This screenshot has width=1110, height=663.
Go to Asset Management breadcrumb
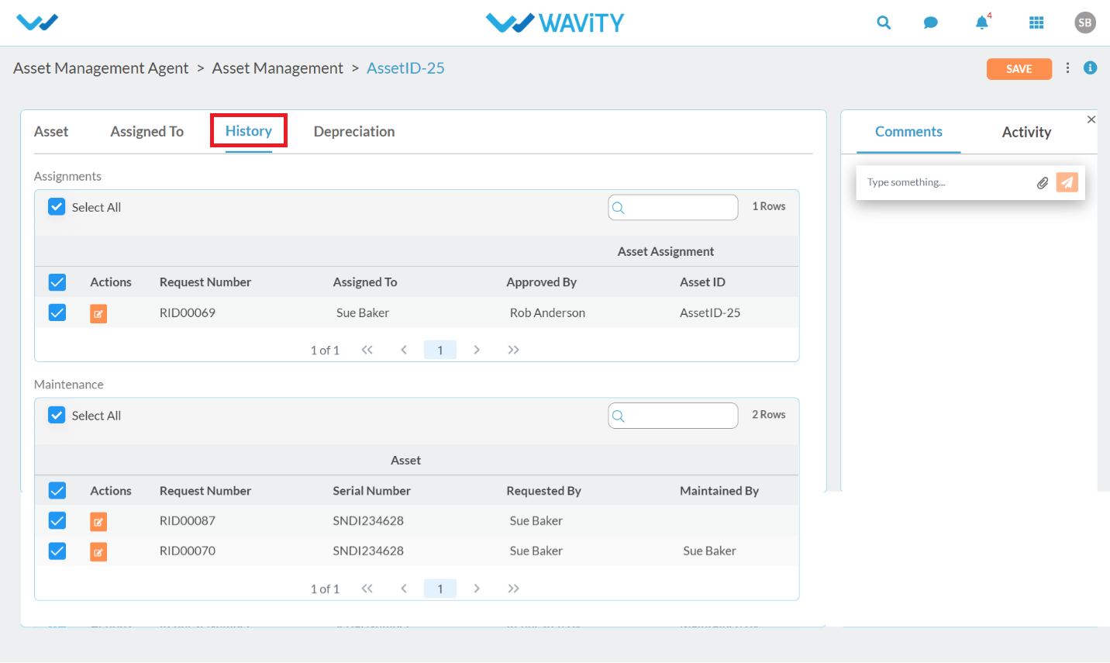click(x=277, y=68)
